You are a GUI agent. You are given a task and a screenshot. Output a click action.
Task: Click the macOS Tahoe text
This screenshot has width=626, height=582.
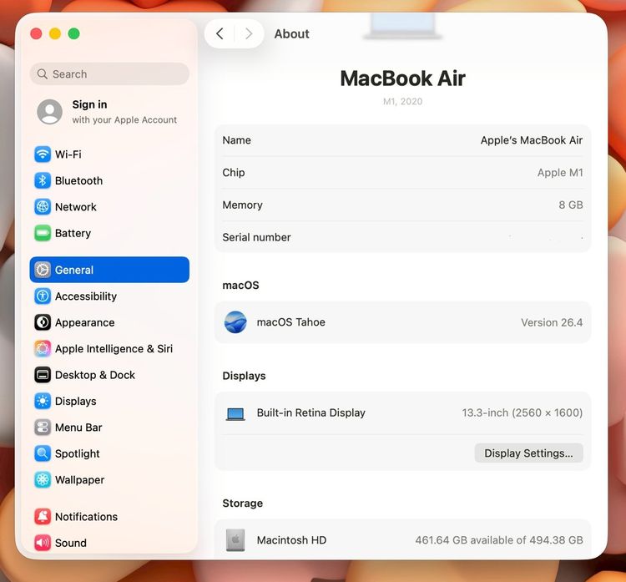291,322
